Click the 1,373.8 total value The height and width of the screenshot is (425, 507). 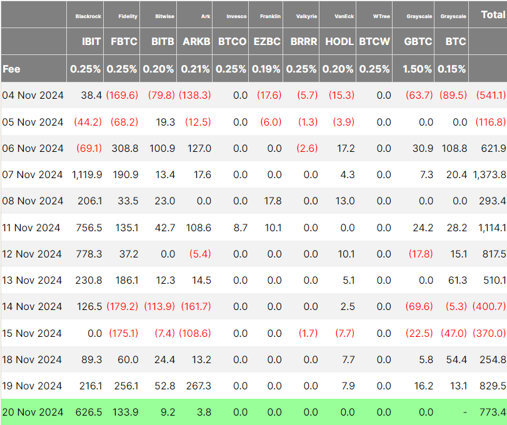pos(489,174)
